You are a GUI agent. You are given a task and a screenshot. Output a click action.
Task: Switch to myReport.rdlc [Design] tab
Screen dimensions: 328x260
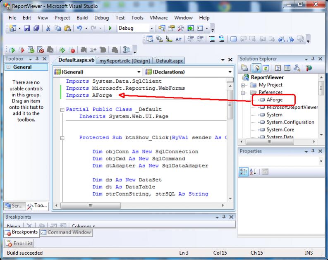tap(124, 61)
